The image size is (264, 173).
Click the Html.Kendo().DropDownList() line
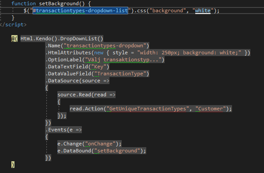coord(62,39)
